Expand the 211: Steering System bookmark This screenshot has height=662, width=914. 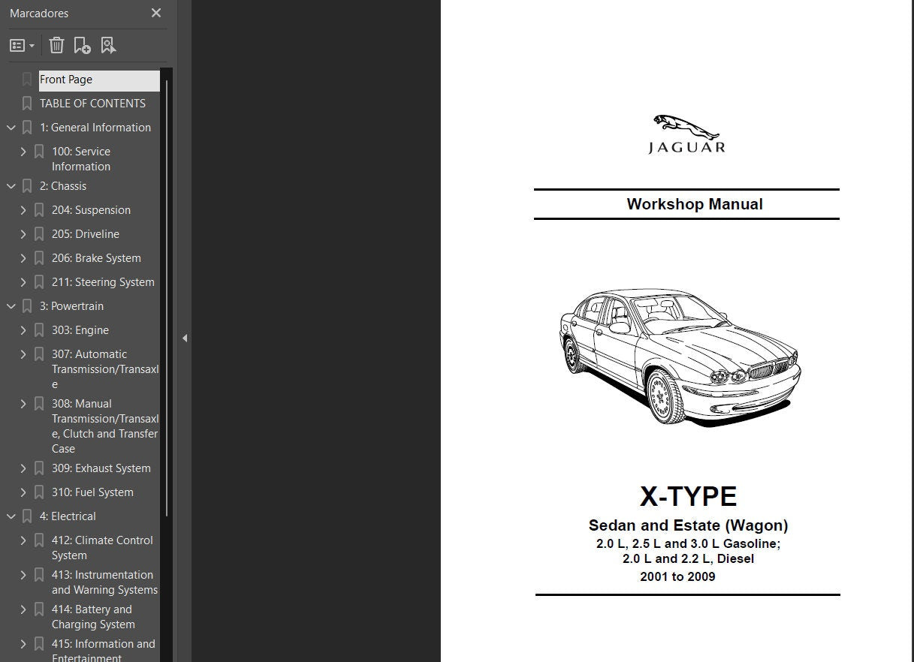point(23,282)
